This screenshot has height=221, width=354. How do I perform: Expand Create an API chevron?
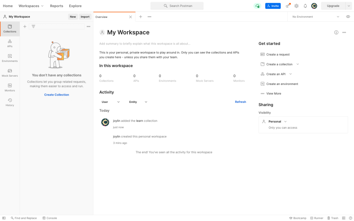(290, 74)
